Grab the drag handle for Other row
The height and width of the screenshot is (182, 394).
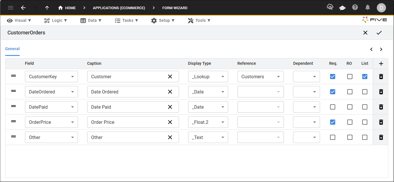[x=13, y=137]
